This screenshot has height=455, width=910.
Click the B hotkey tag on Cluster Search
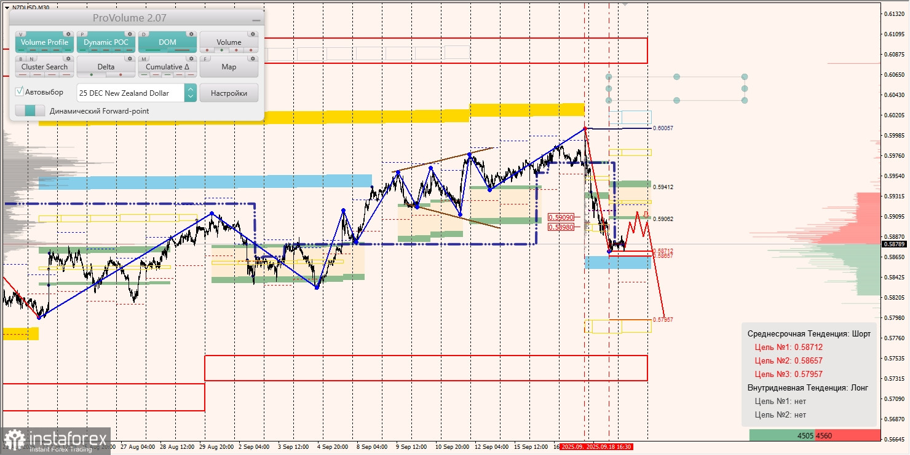(21, 59)
